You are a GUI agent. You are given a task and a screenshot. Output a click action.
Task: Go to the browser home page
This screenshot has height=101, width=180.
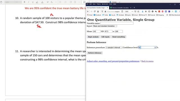tap(98, 12)
